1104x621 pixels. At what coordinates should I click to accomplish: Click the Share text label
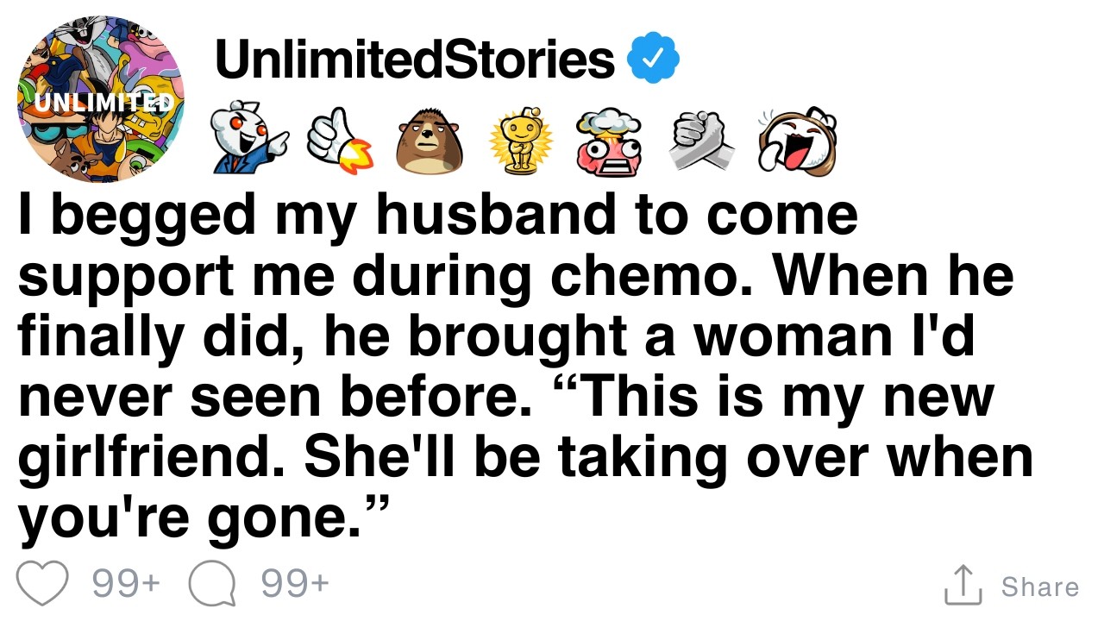pos(1039,586)
